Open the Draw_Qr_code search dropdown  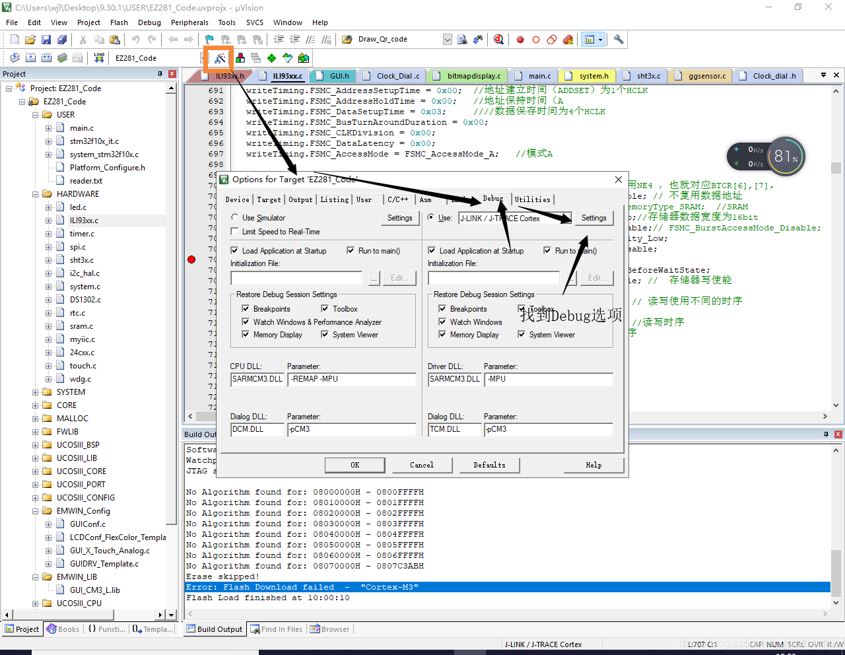[448, 40]
